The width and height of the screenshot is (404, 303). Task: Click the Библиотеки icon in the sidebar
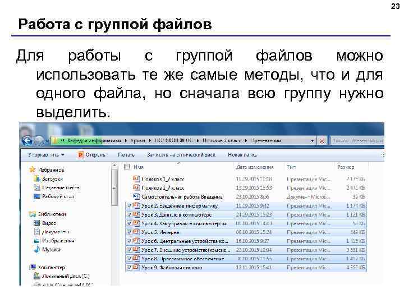[x=33, y=214]
